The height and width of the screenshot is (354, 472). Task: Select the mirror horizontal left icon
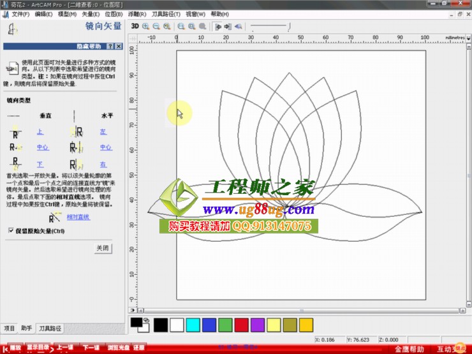[77, 132]
